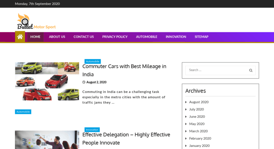Open March 2020 archive

(198, 131)
